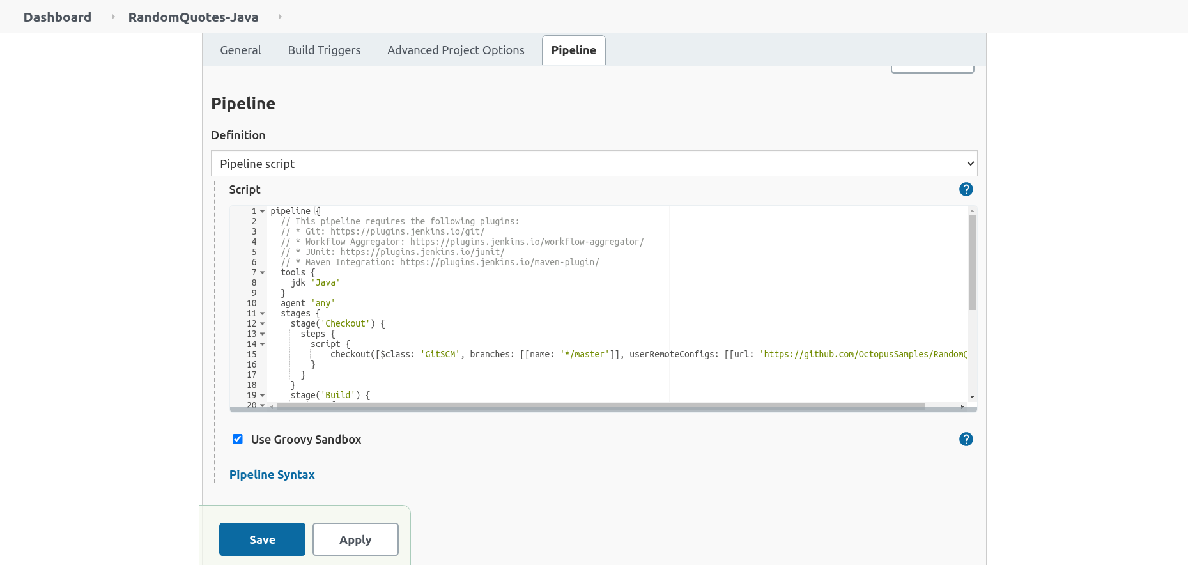Click the script editor scroll-up arrow
This screenshot has width=1188, height=565.
coord(972,211)
